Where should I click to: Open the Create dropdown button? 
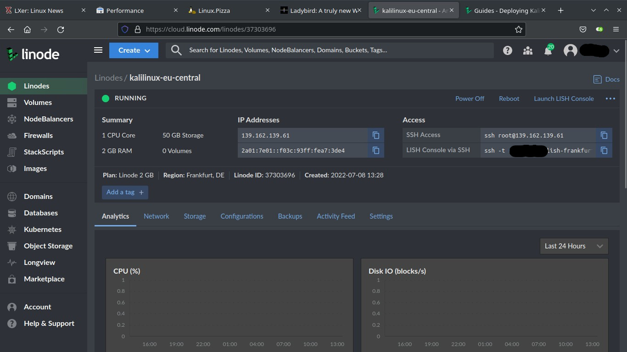(134, 50)
